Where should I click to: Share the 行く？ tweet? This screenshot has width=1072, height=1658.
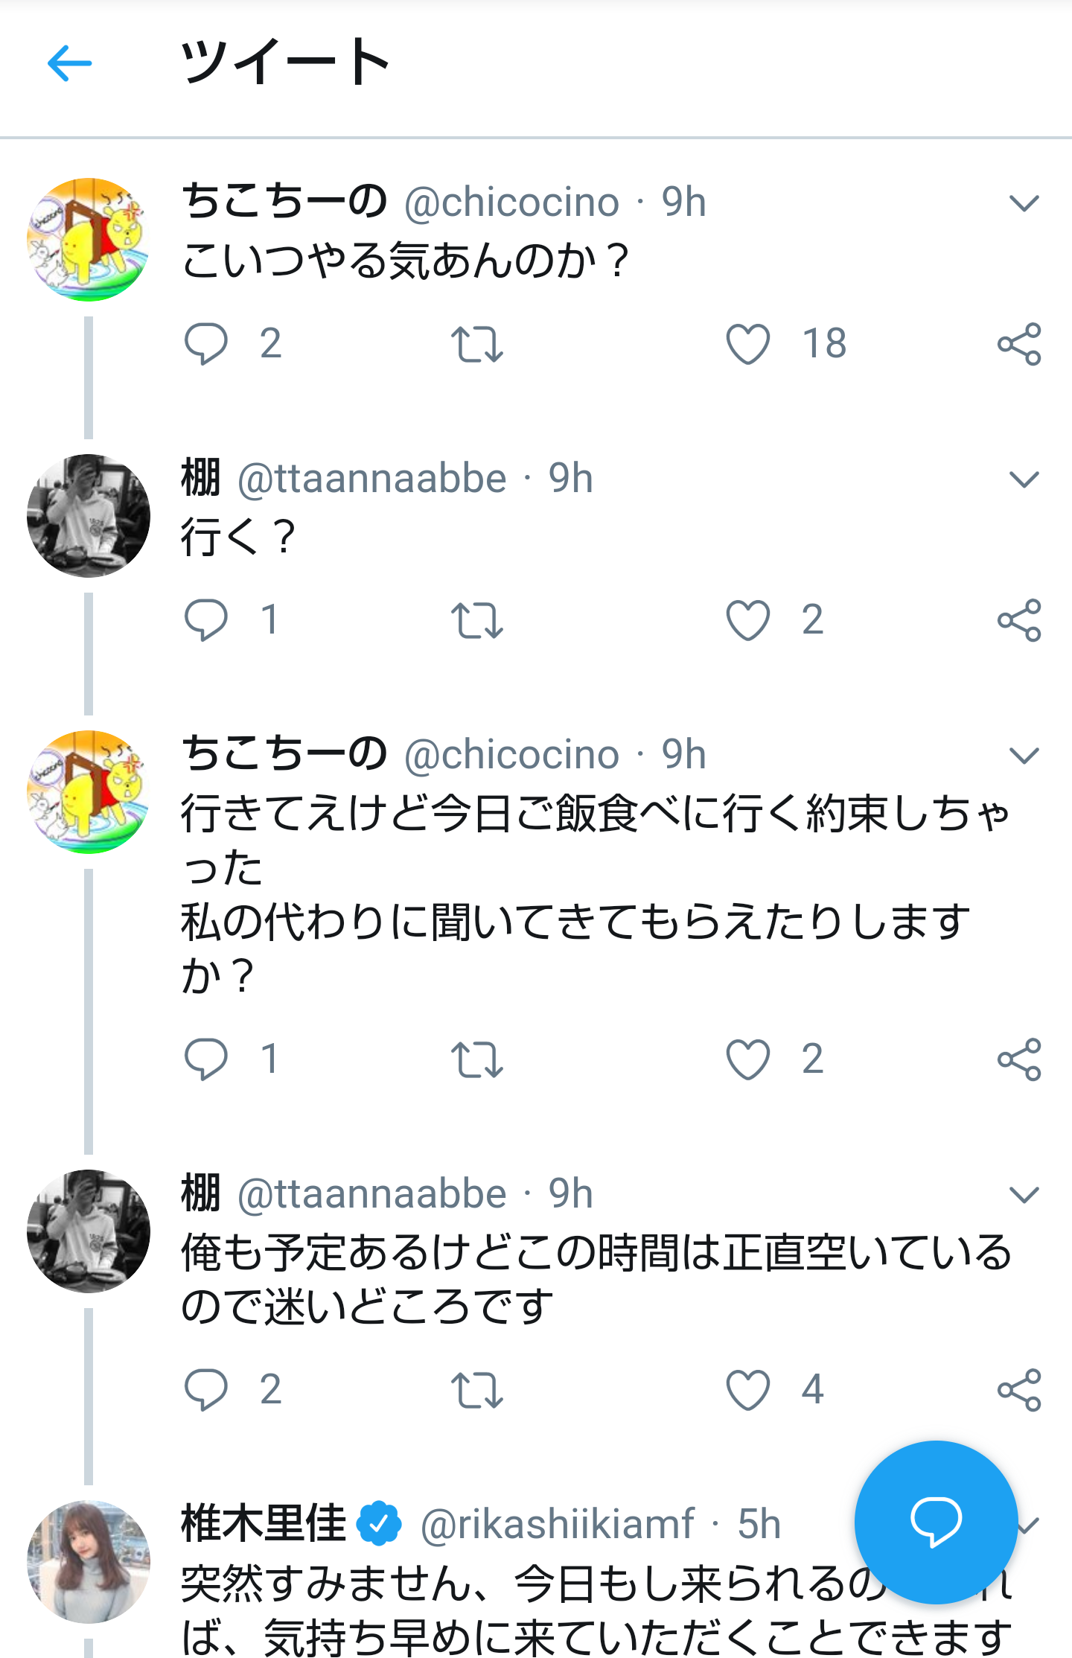click(1019, 620)
